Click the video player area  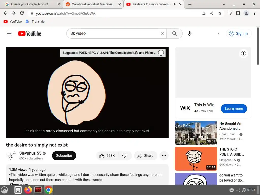coord(87,92)
